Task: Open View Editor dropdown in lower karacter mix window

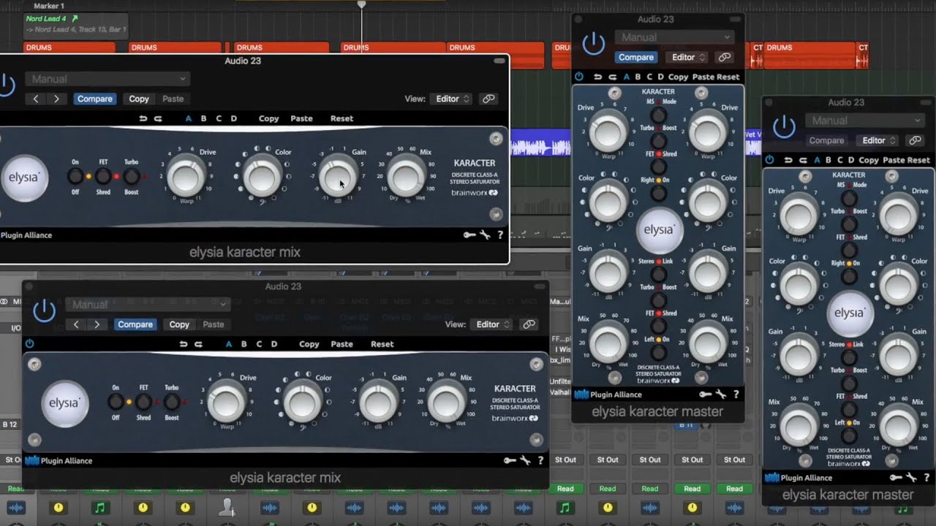Action: (494, 324)
